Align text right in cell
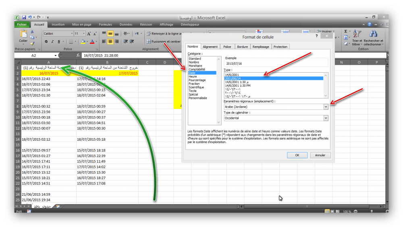Screen dimensions: 403x227 (117, 41)
